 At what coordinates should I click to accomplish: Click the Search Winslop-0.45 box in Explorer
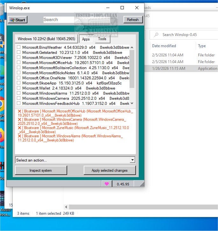[x=184, y=35]
